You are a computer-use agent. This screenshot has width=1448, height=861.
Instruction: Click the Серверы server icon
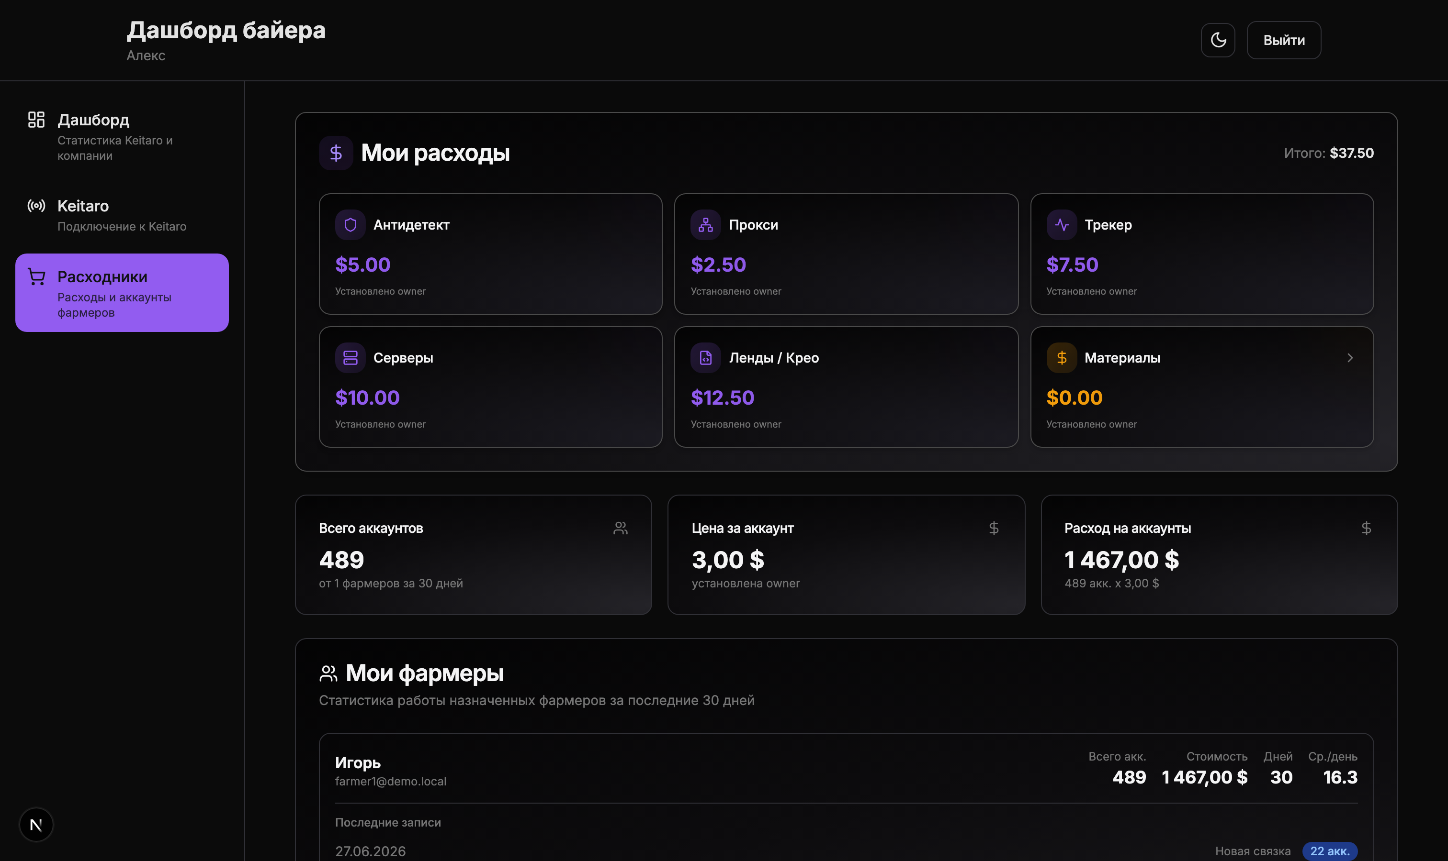(350, 357)
